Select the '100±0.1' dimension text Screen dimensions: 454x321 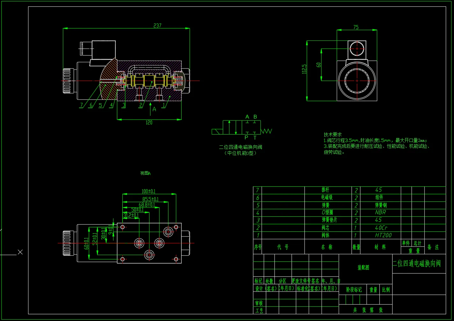148,191
